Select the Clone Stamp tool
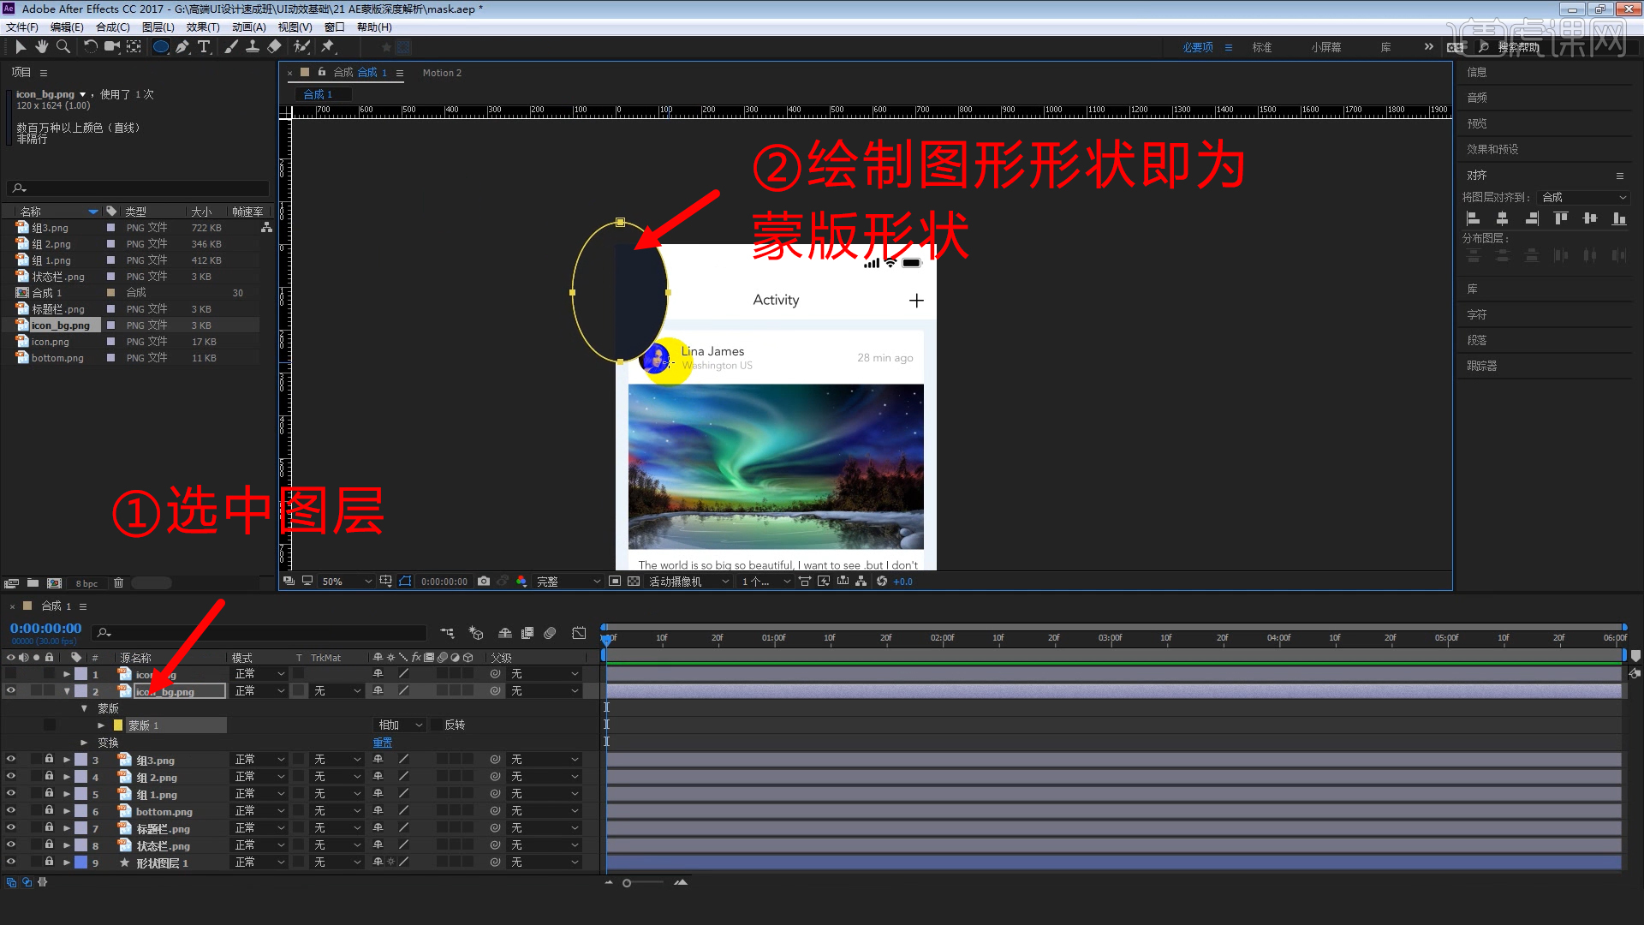Screen dimensions: 1644x925 coord(253,47)
